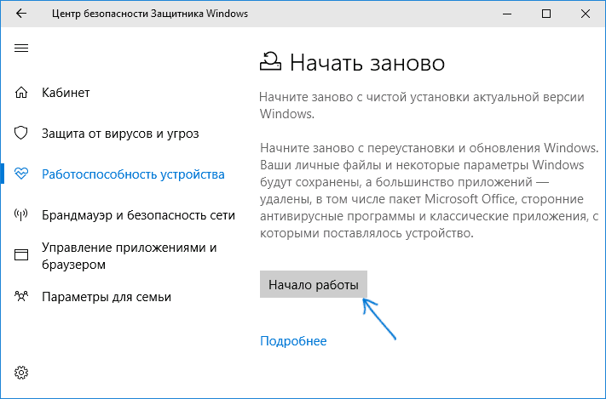This screenshot has height=399, width=606.
Task: Click the shield icon for virus protection
Action: [x=21, y=133]
